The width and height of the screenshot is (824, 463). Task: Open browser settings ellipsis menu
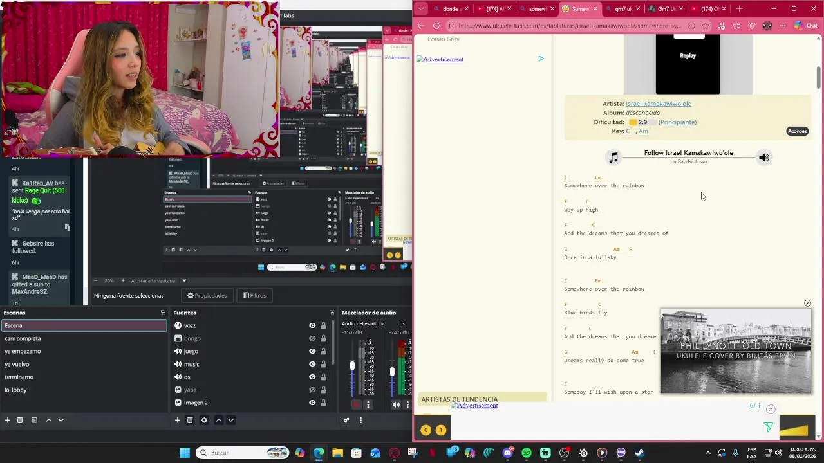782,26
